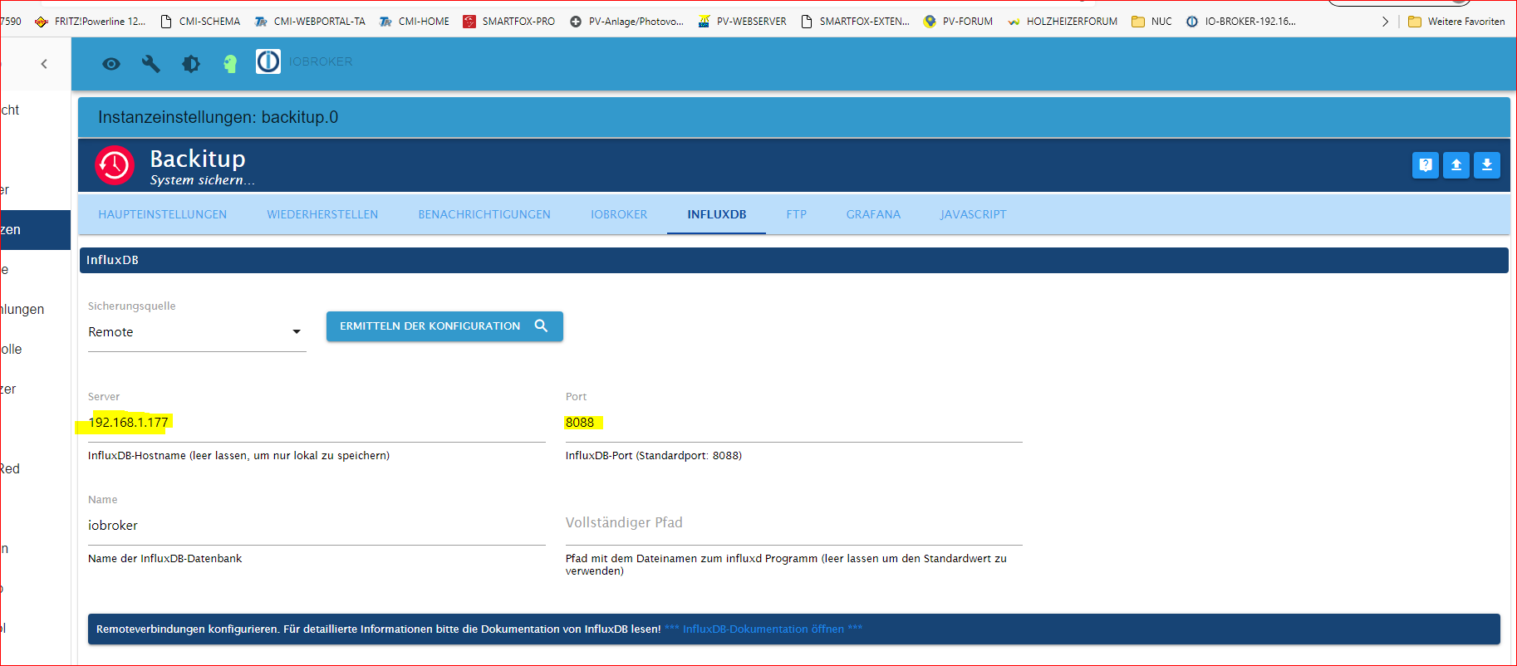Screen dimensions: 1517x666
Task: Open the JAVASCRIPT tab
Action: click(x=973, y=214)
